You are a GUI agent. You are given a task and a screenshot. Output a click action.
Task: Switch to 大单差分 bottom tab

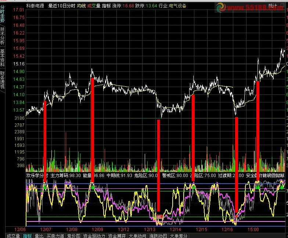[179, 236]
